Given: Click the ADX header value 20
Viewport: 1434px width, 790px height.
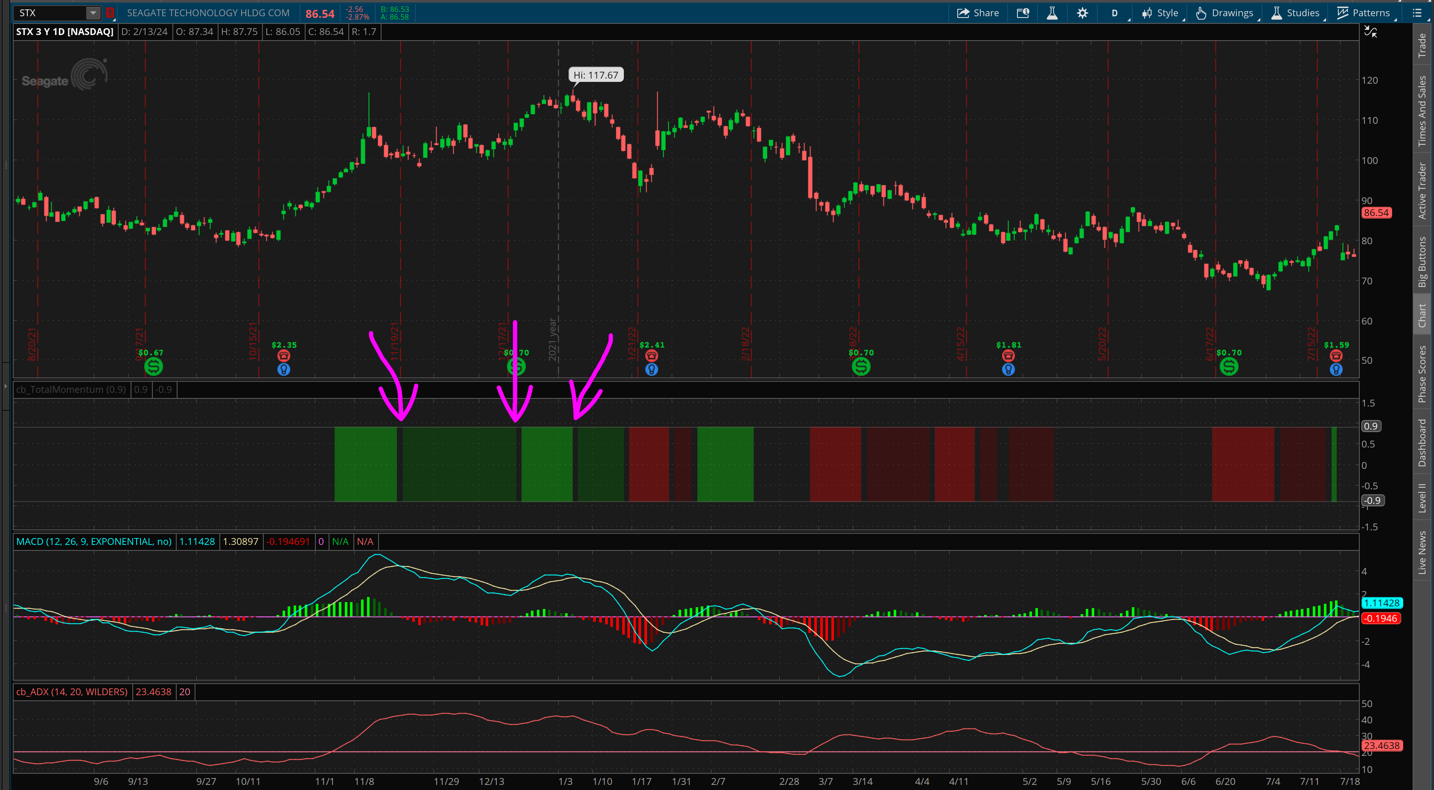Looking at the screenshot, I should pos(184,692).
